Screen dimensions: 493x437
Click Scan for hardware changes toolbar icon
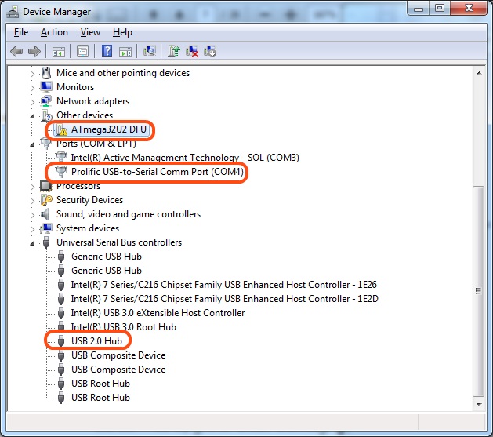(150, 51)
